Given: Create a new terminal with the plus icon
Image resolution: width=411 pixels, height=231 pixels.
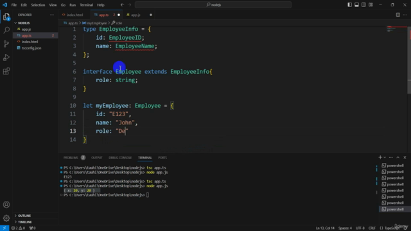Looking at the screenshot, I should click(x=380, y=157).
